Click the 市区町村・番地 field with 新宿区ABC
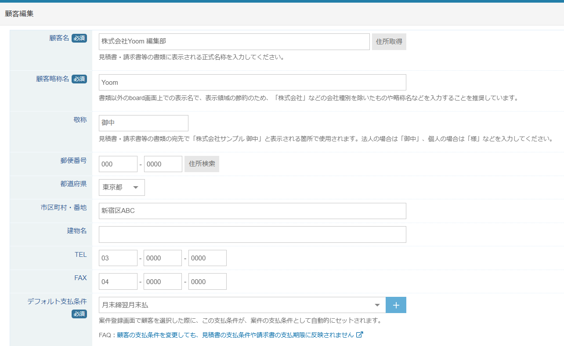Image resolution: width=564 pixels, height=346 pixels. [252, 211]
